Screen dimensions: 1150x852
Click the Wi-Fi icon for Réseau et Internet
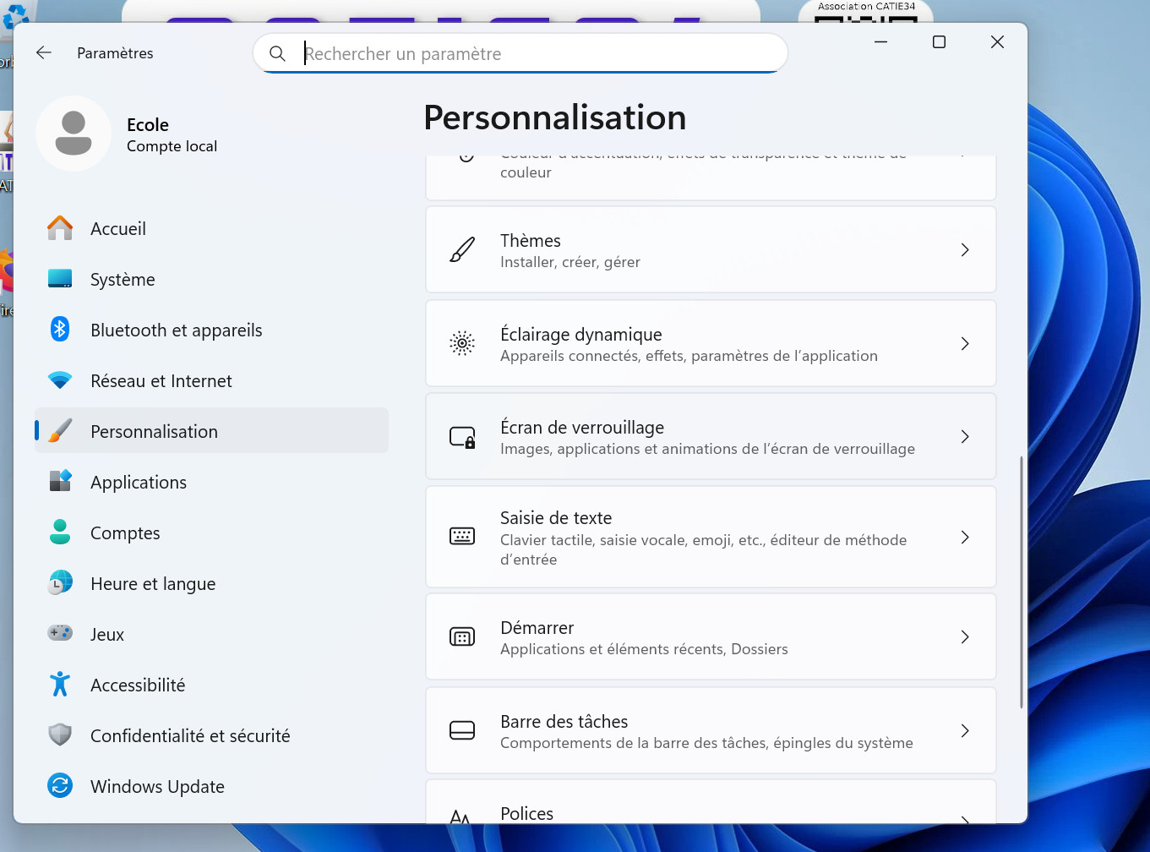pyautogui.click(x=60, y=380)
